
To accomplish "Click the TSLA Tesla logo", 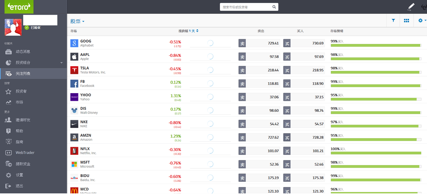I will [x=74, y=70].
